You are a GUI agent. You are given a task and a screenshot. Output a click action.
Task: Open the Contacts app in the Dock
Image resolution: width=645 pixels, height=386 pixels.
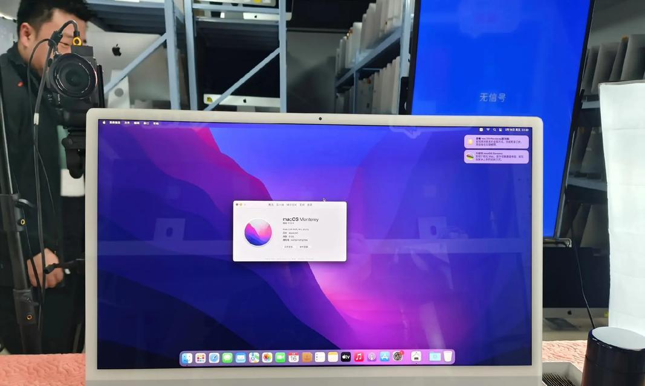(x=307, y=358)
